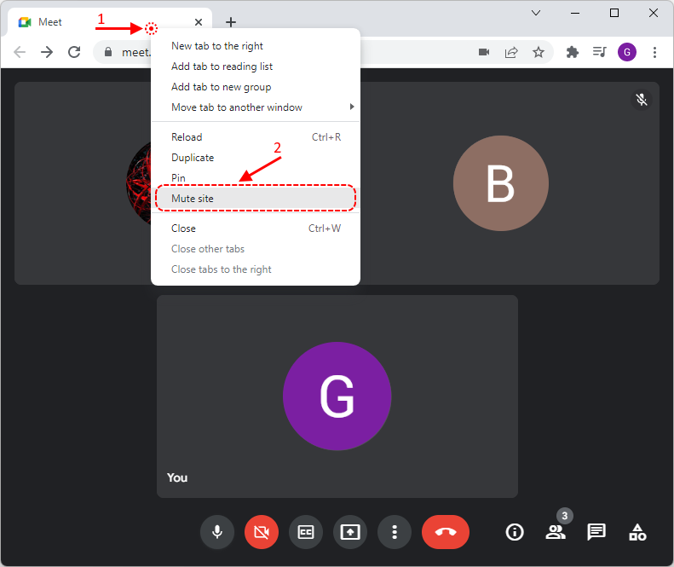The image size is (674, 567).
Task: Maximize the Chrome window
Action: tap(614, 13)
